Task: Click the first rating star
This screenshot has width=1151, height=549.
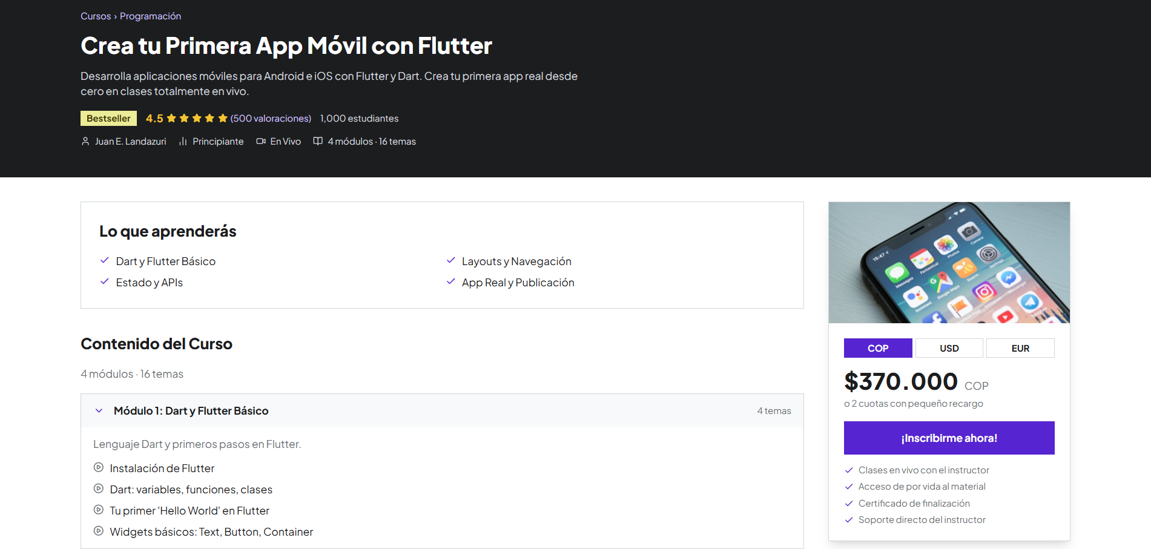Action: [171, 118]
